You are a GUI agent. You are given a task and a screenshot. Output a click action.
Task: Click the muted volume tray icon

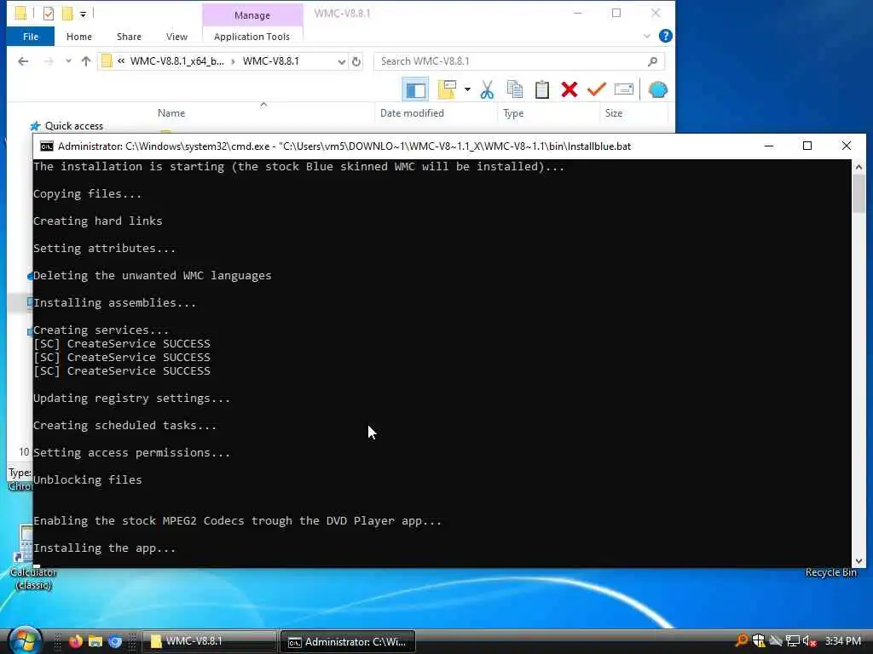pyautogui.click(x=810, y=641)
